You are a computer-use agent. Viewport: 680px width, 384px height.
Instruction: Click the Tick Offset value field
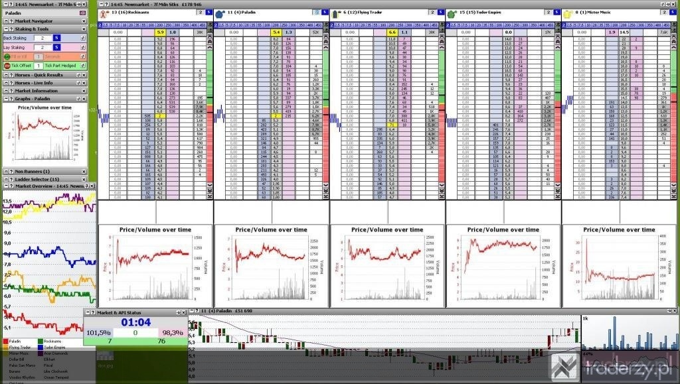coord(38,66)
